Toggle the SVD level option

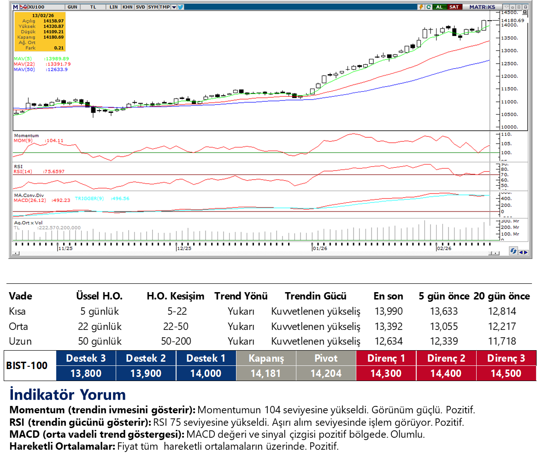[x=140, y=7]
